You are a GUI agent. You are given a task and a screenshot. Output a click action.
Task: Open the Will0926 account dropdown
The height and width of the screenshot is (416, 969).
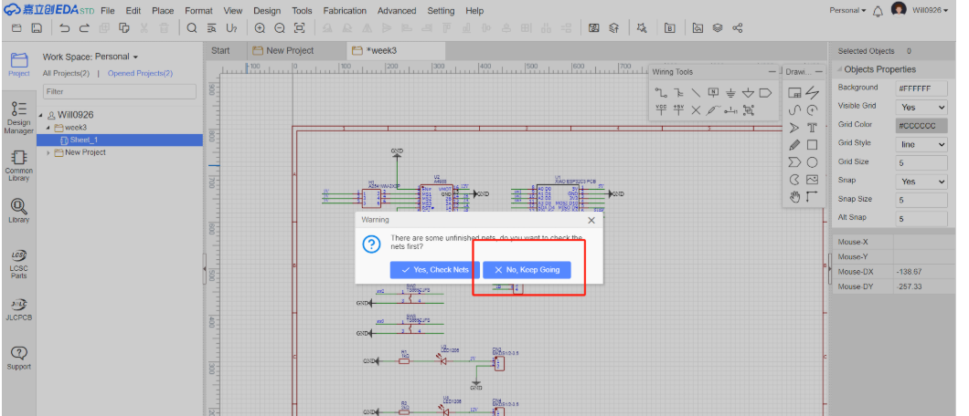(x=930, y=10)
